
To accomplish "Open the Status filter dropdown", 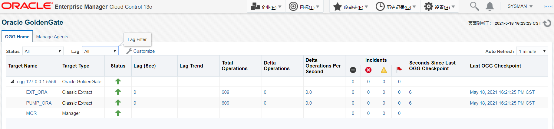I will (42, 52).
